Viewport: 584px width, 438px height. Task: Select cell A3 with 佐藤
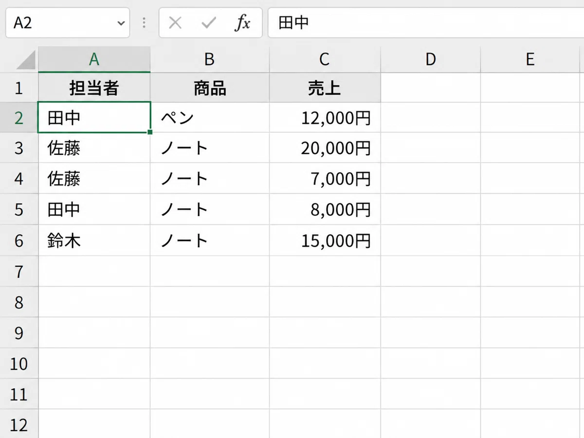[x=94, y=148]
